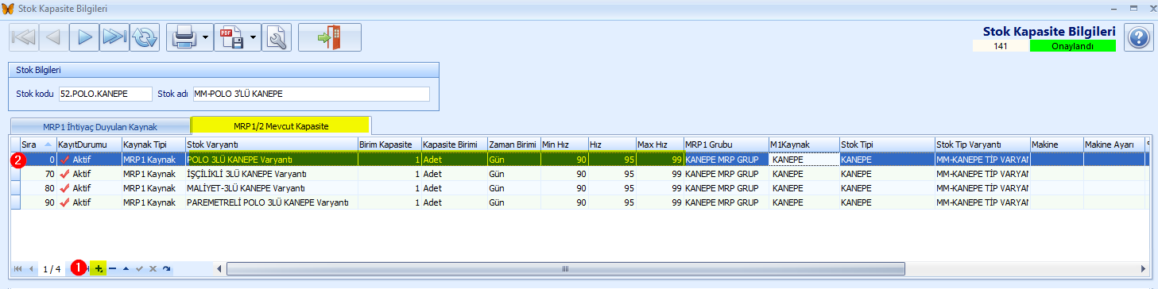Viewport: 1158px width, 289px height.
Task: Click the Min Hız column header
Action: [564, 144]
